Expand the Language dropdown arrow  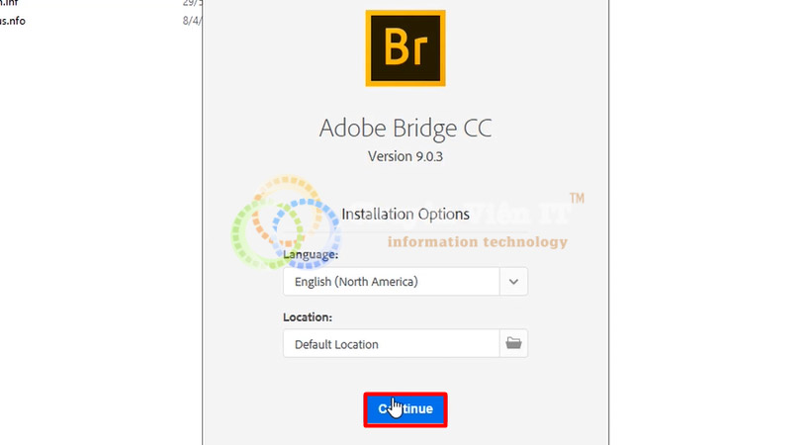pos(513,282)
